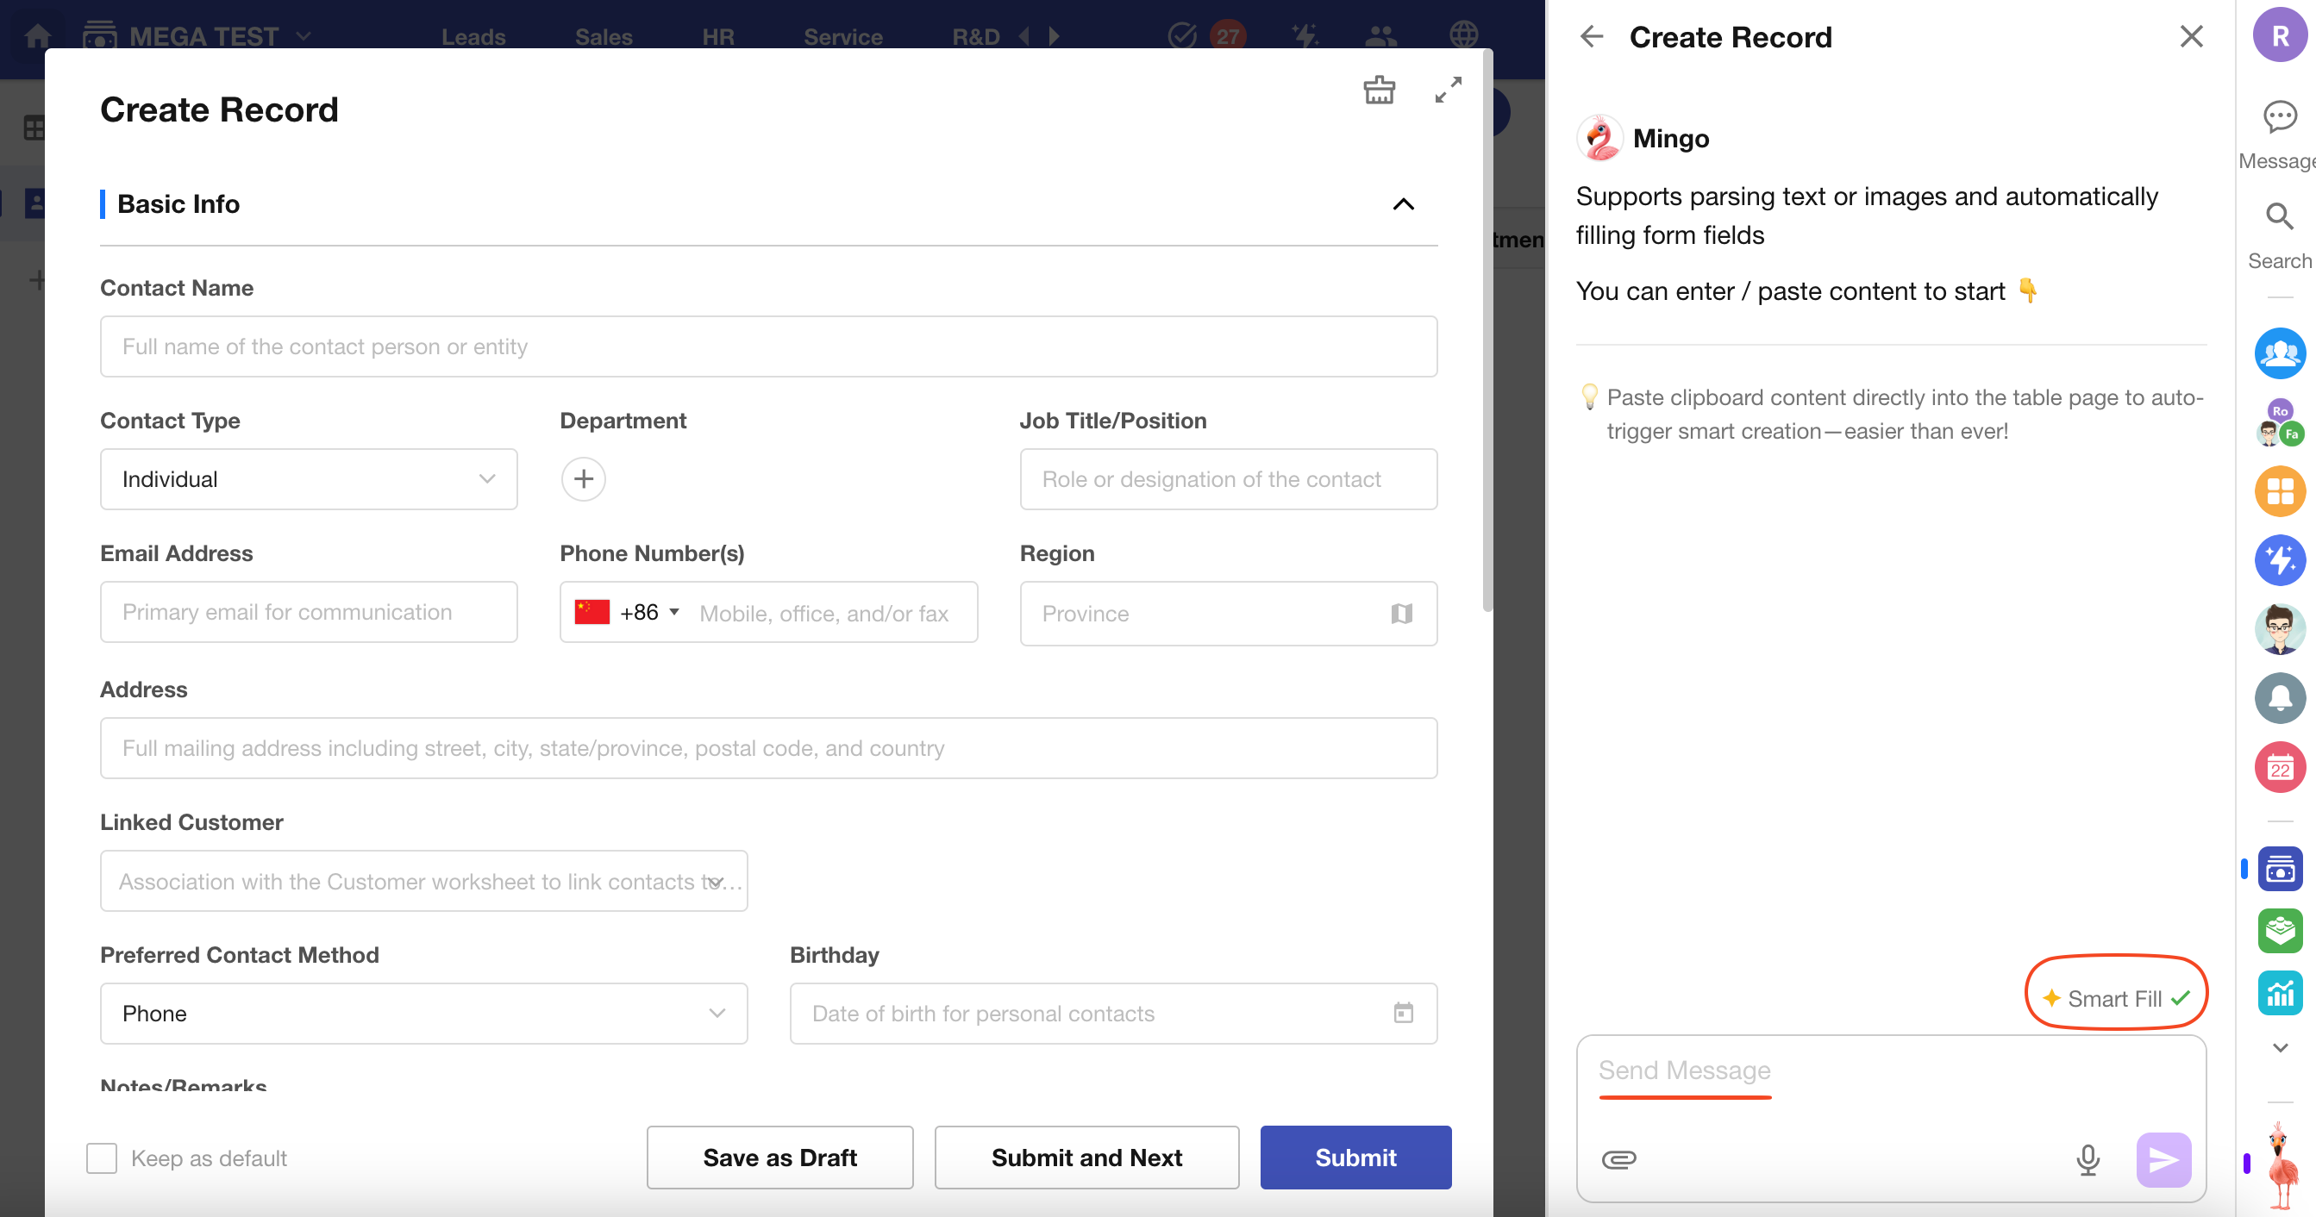2316x1217 pixels.
Task: Open the Contact Type dropdown
Action: [x=309, y=479]
